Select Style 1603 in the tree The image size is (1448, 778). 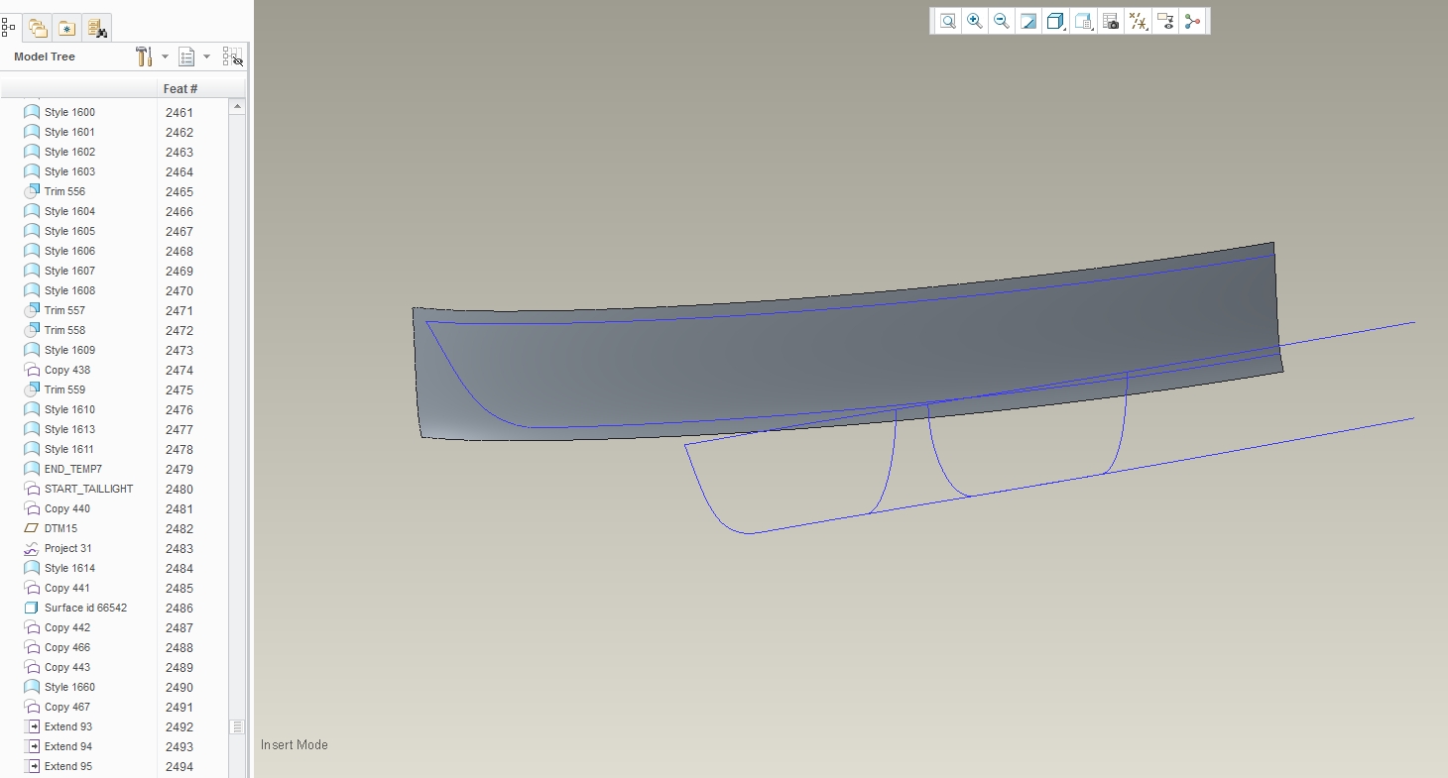point(69,171)
